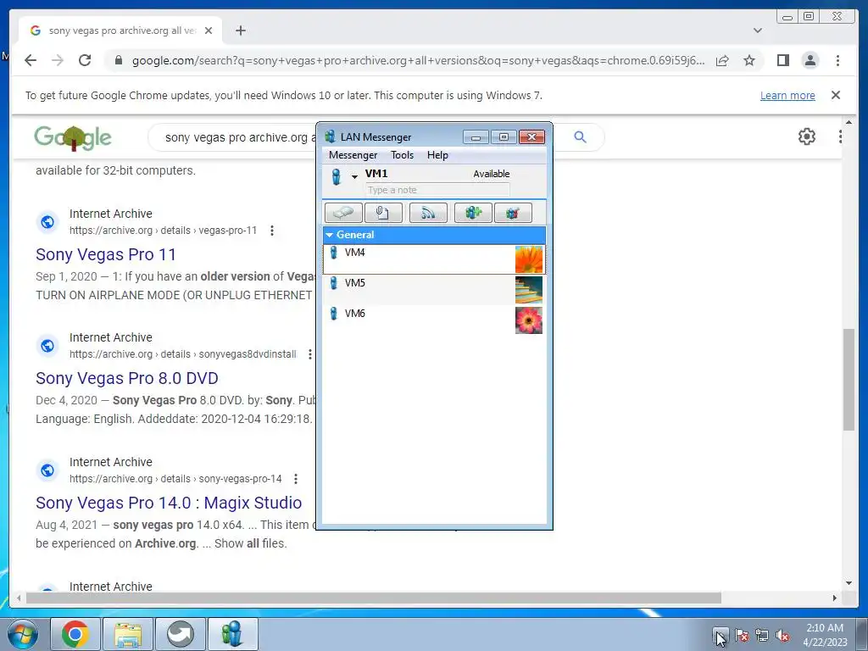The width and height of the screenshot is (868, 651).
Task: Open the Messenger menu
Action: (353, 155)
